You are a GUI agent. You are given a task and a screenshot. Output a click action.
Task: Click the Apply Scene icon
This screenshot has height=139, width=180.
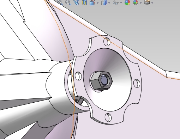[x=136, y=2]
